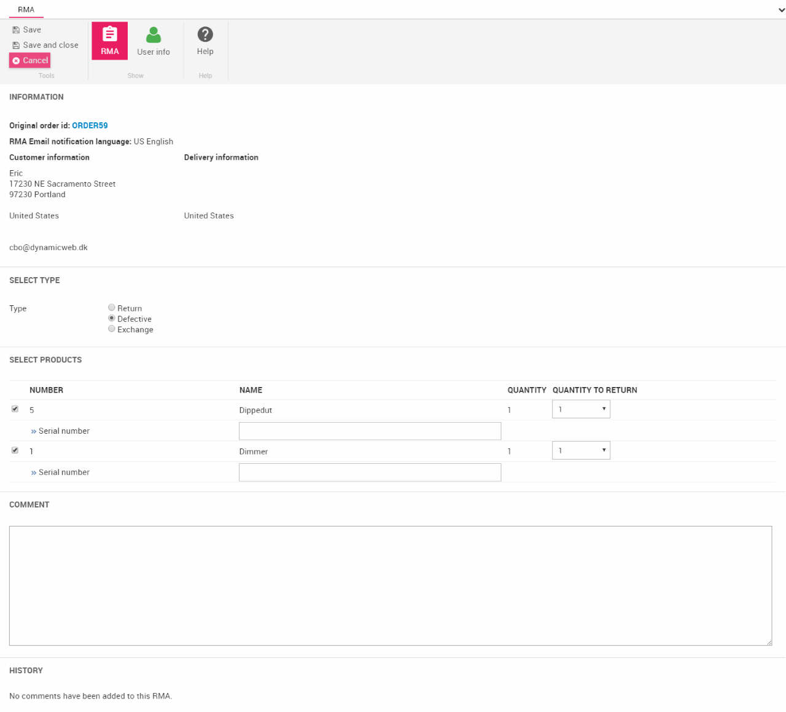Click the Dippedut serial number field
The width and height of the screenshot is (786, 712).
coord(370,431)
